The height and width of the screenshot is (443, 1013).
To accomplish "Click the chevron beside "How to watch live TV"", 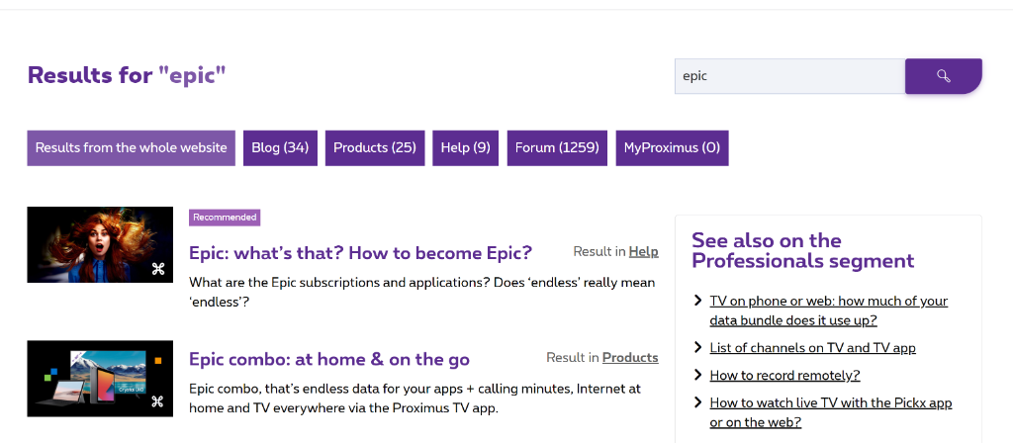I will click(x=697, y=402).
